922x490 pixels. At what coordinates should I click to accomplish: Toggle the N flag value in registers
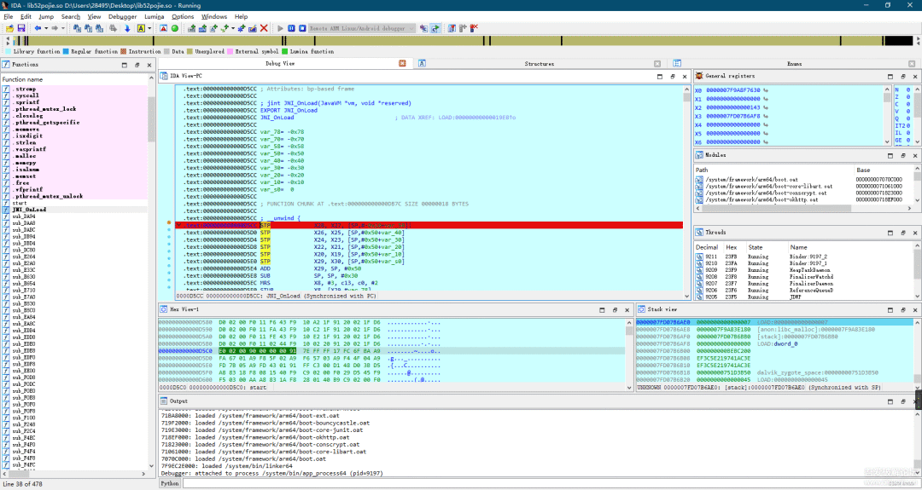point(908,89)
